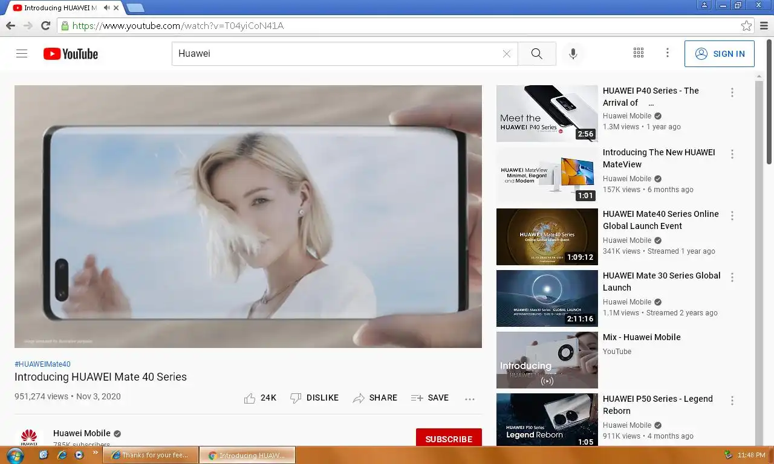Image resolution: width=774 pixels, height=464 pixels.
Task: Launch Windows Media Player from quick launch
Action: pos(79,455)
